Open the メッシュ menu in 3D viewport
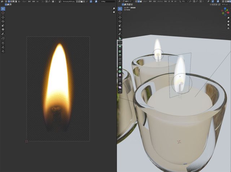This screenshot has height=172, width=231. coord(160,1)
